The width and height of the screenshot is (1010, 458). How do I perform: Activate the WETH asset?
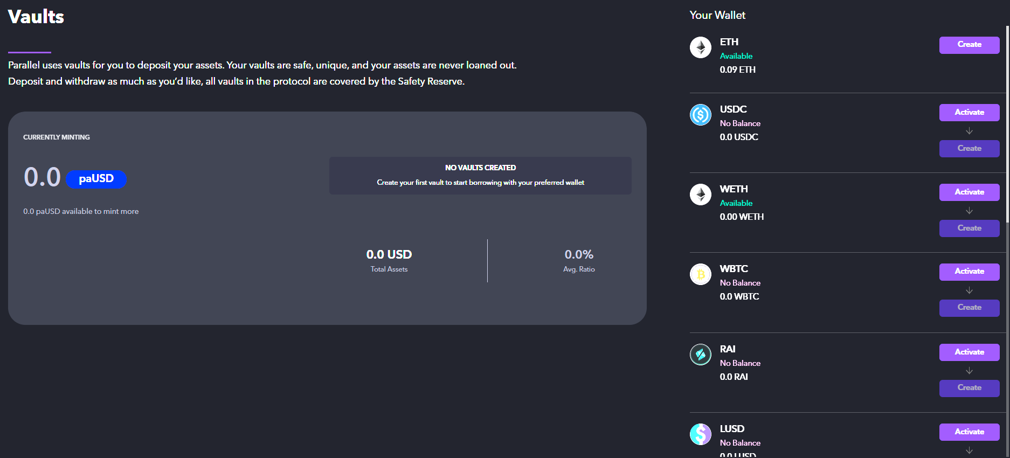[x=969, y=192]
